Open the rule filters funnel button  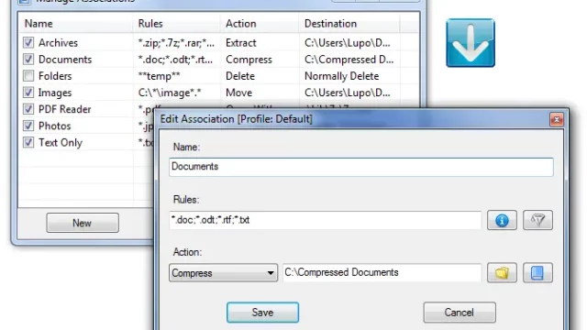(x=537, y=220)
